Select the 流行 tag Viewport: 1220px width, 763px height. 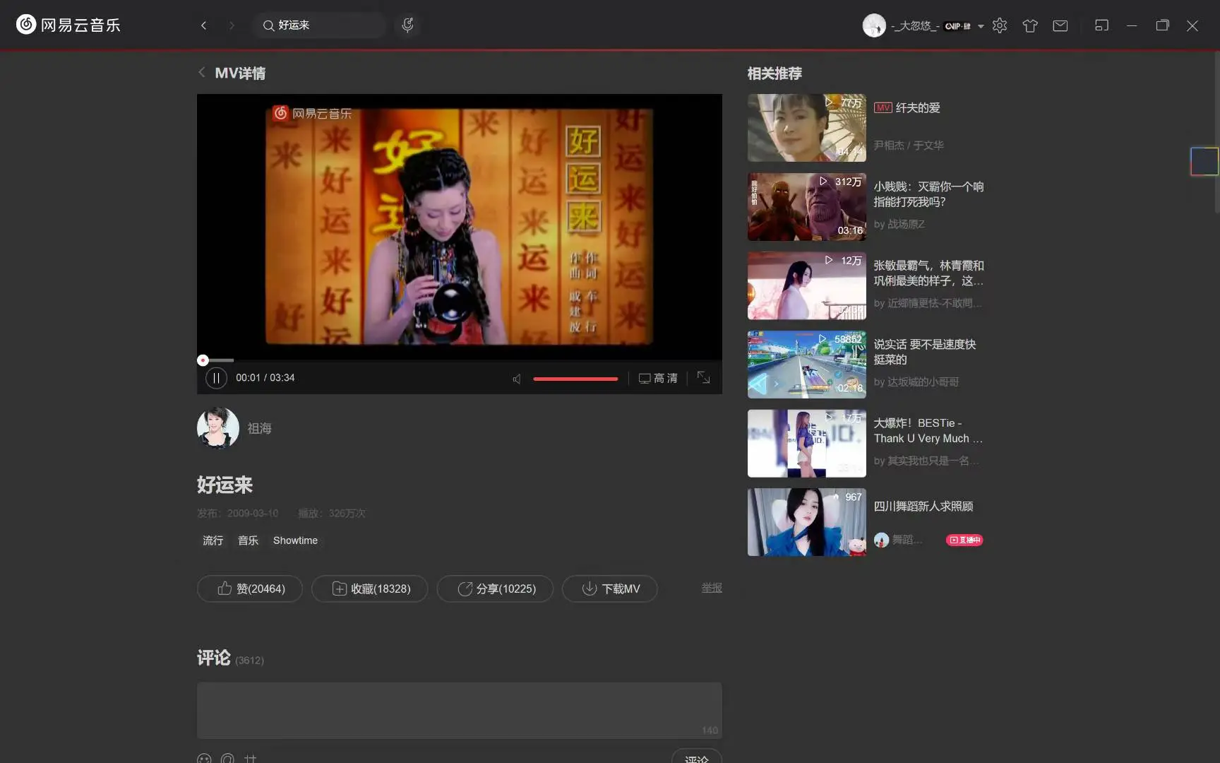(x=213, y=540)
